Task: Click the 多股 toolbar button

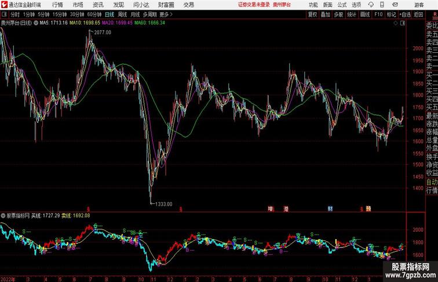Action: point(338,14)
